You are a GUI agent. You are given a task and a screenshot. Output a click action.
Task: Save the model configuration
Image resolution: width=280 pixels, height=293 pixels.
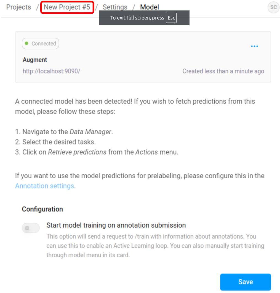click(245, 282)
